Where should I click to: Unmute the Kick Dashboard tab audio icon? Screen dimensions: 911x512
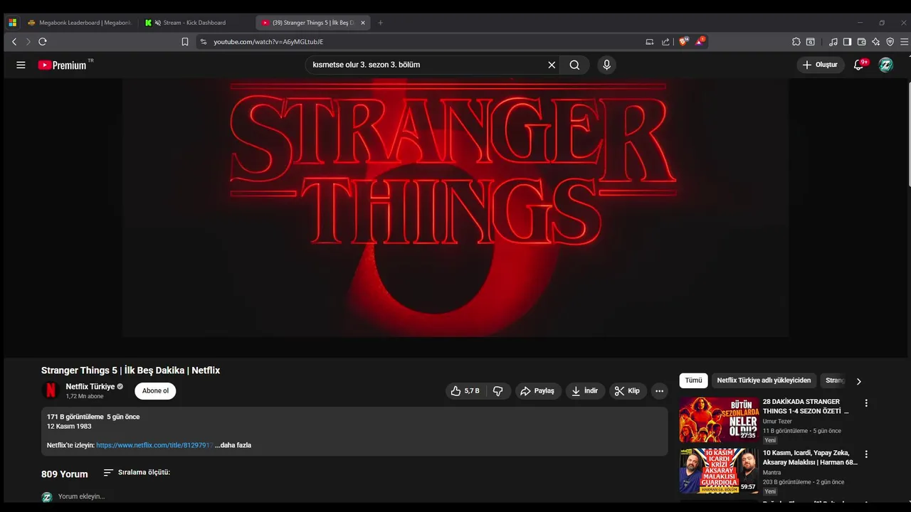tap(157, 23)
